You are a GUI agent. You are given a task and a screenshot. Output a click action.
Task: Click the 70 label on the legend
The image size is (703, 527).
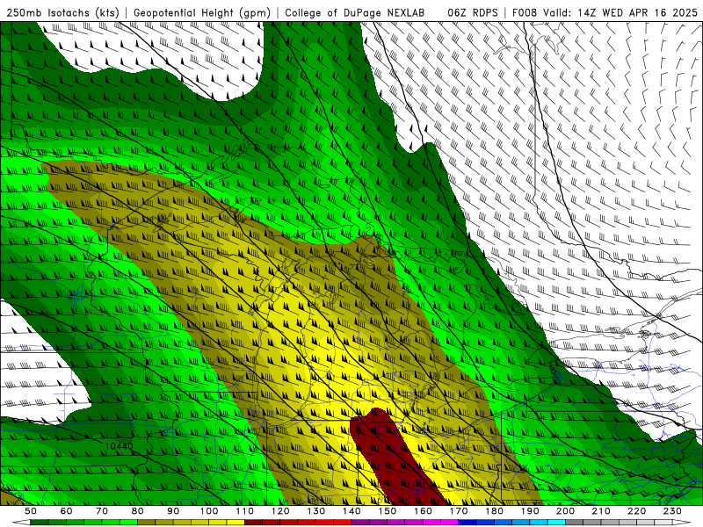click(102, 511)
